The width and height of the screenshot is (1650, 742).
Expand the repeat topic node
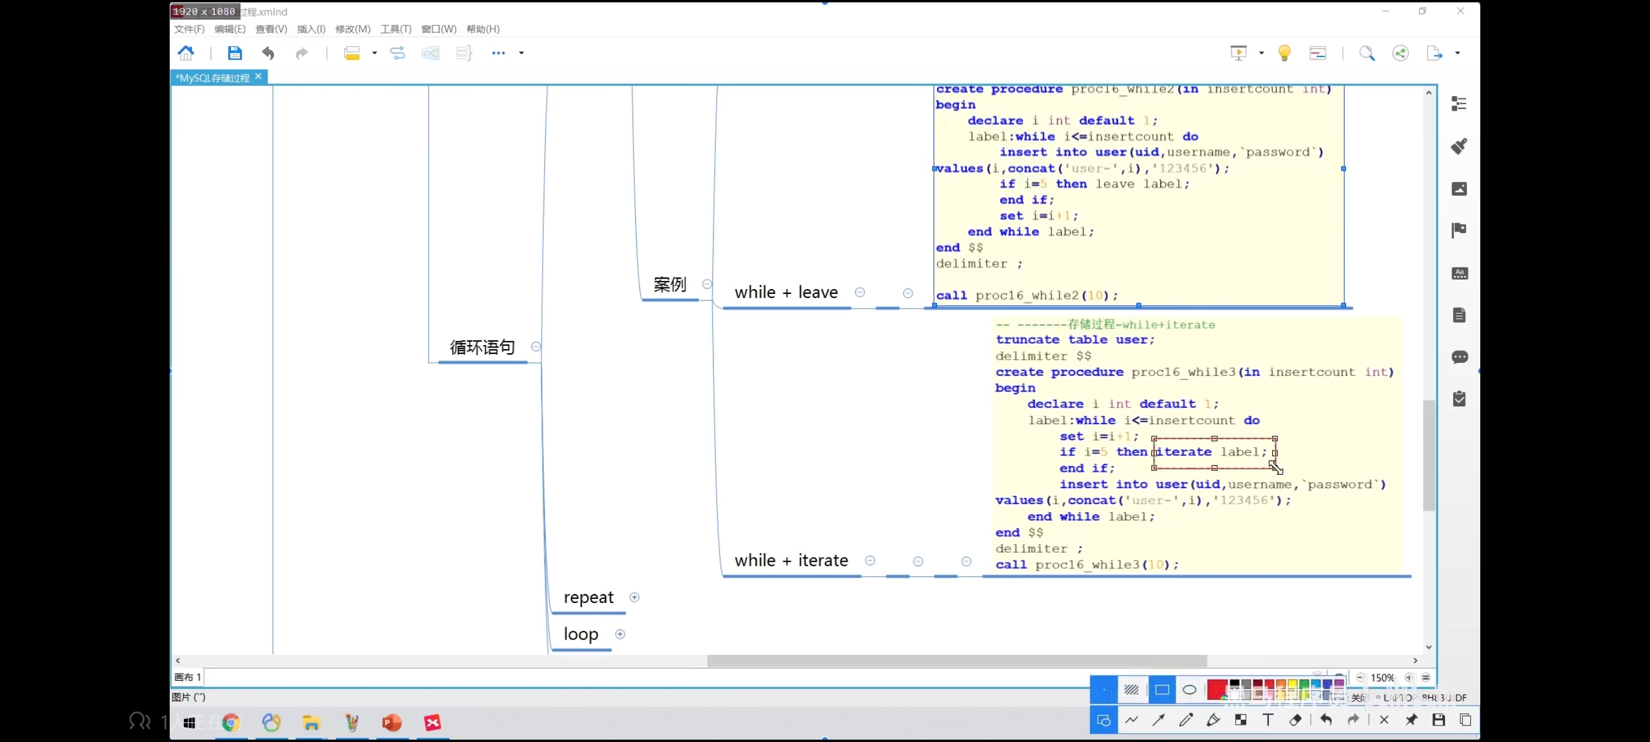tap(634, 597)
